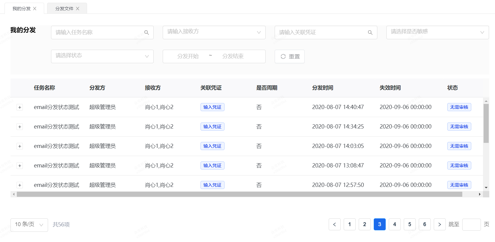Close the 分发文件 tab
This screenshot has height=242, width=495.
pyautogui.click(x=78, y=9)
